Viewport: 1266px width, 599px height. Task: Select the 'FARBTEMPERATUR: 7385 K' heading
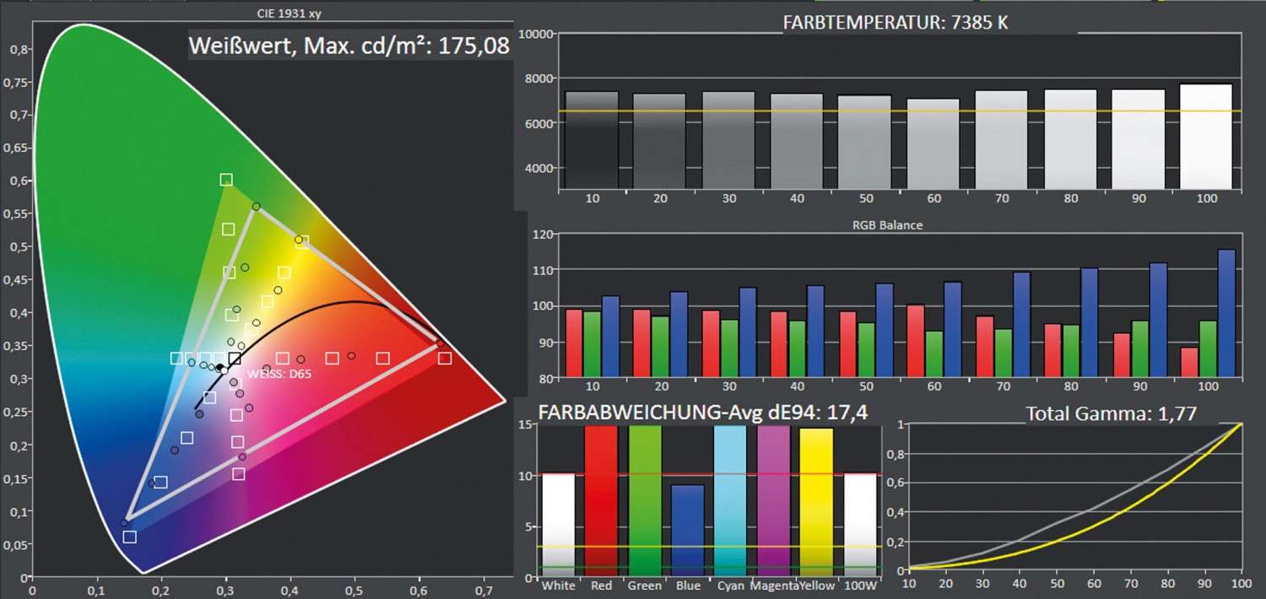click(x=895, y=23)
